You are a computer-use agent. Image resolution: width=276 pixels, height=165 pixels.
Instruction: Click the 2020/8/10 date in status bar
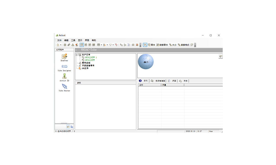pos(190,131)
